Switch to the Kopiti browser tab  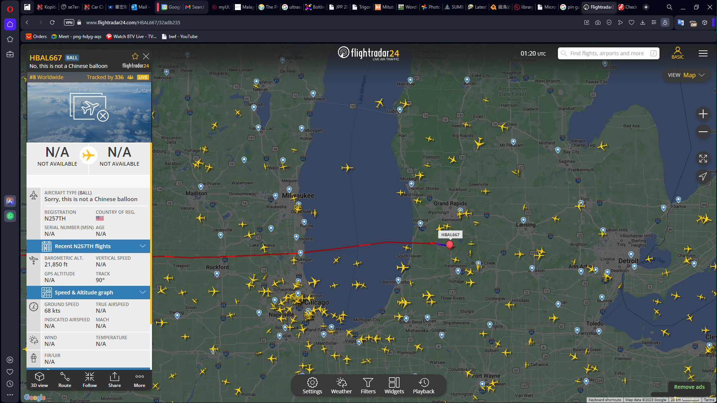coord(46,7)
